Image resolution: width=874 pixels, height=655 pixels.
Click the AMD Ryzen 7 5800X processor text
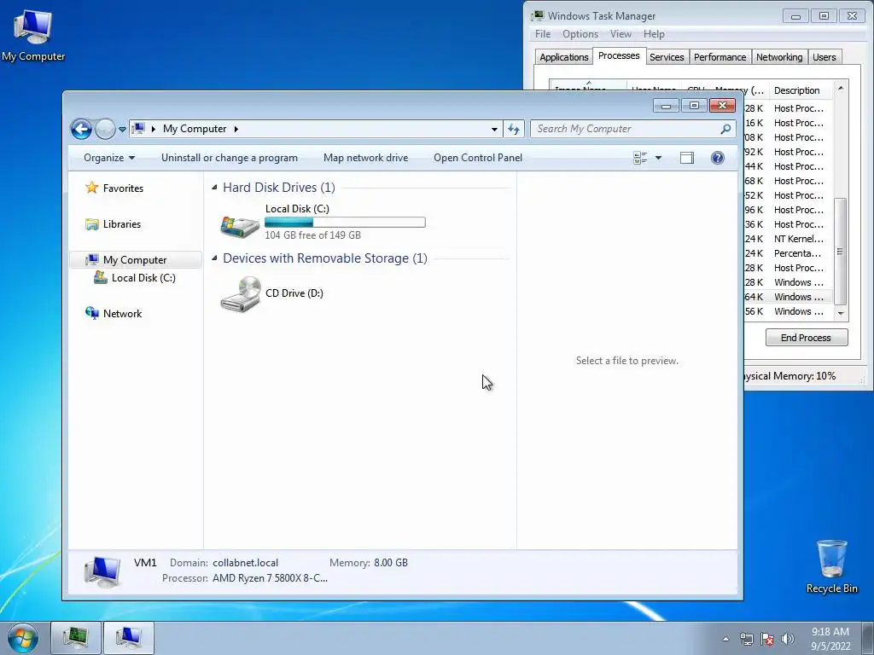[270, 578]
